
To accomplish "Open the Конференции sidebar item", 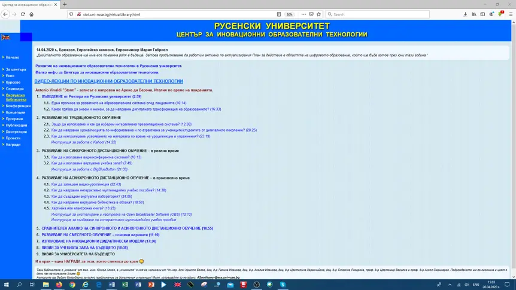I will click(x=18, y=106).
